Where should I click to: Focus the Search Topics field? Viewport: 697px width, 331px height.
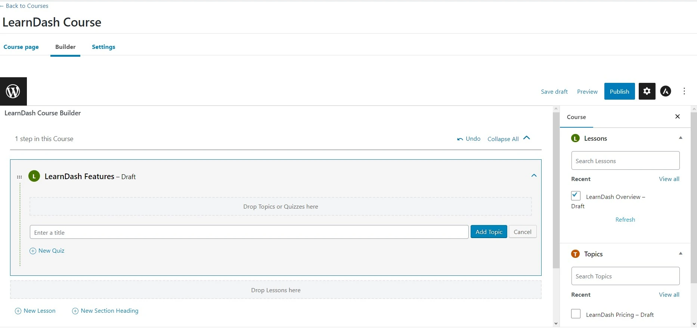click(x=625, y=276)
